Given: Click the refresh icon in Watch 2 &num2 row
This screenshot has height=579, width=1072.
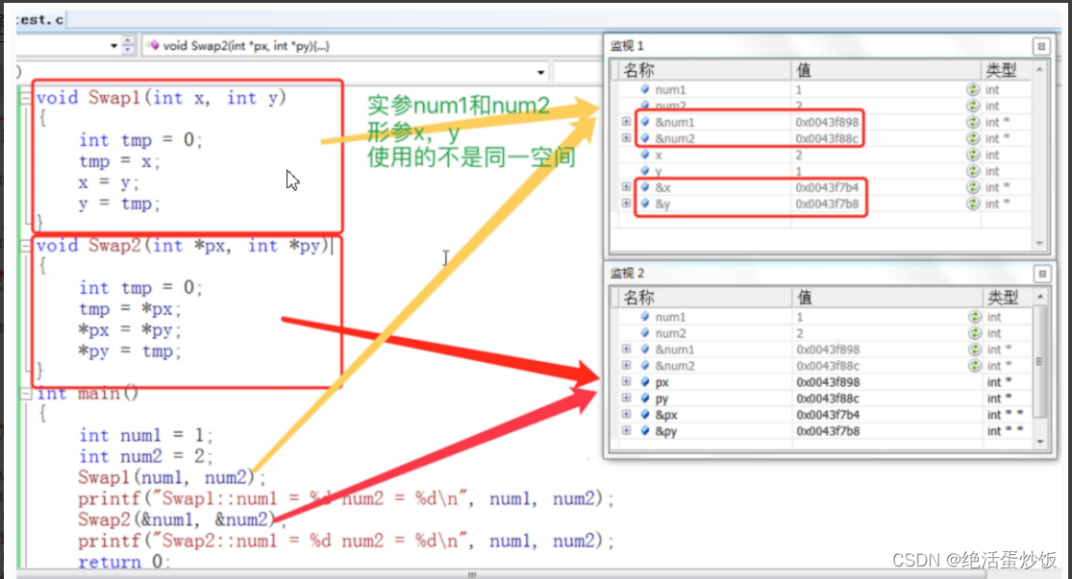Looking at the screenshot, I should pyautogui.click(x=975, y=366).
